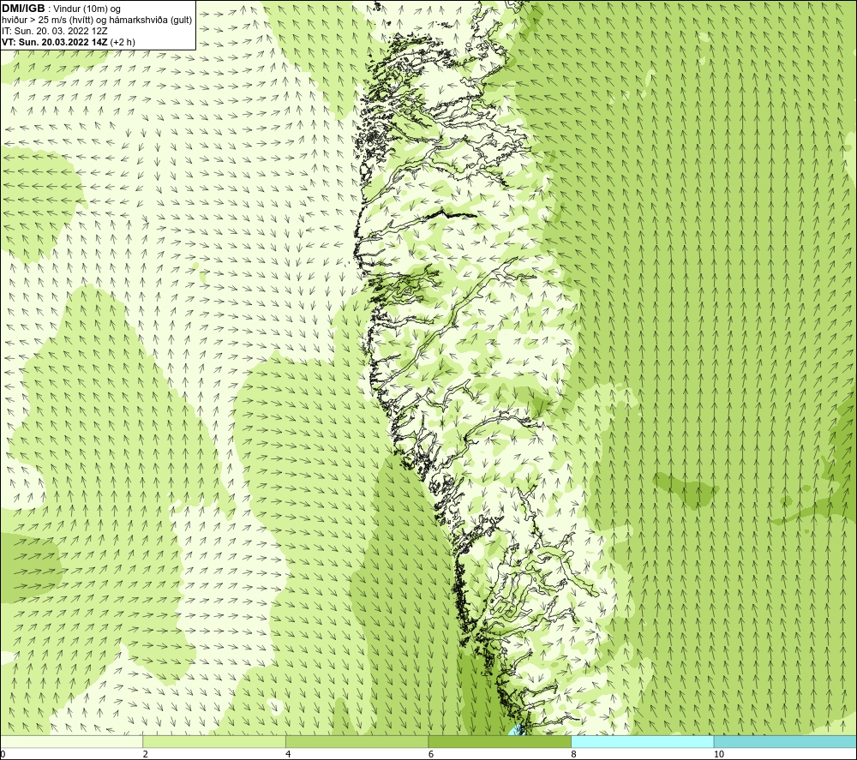Click the legend scale label '8'

pos(574,754)
